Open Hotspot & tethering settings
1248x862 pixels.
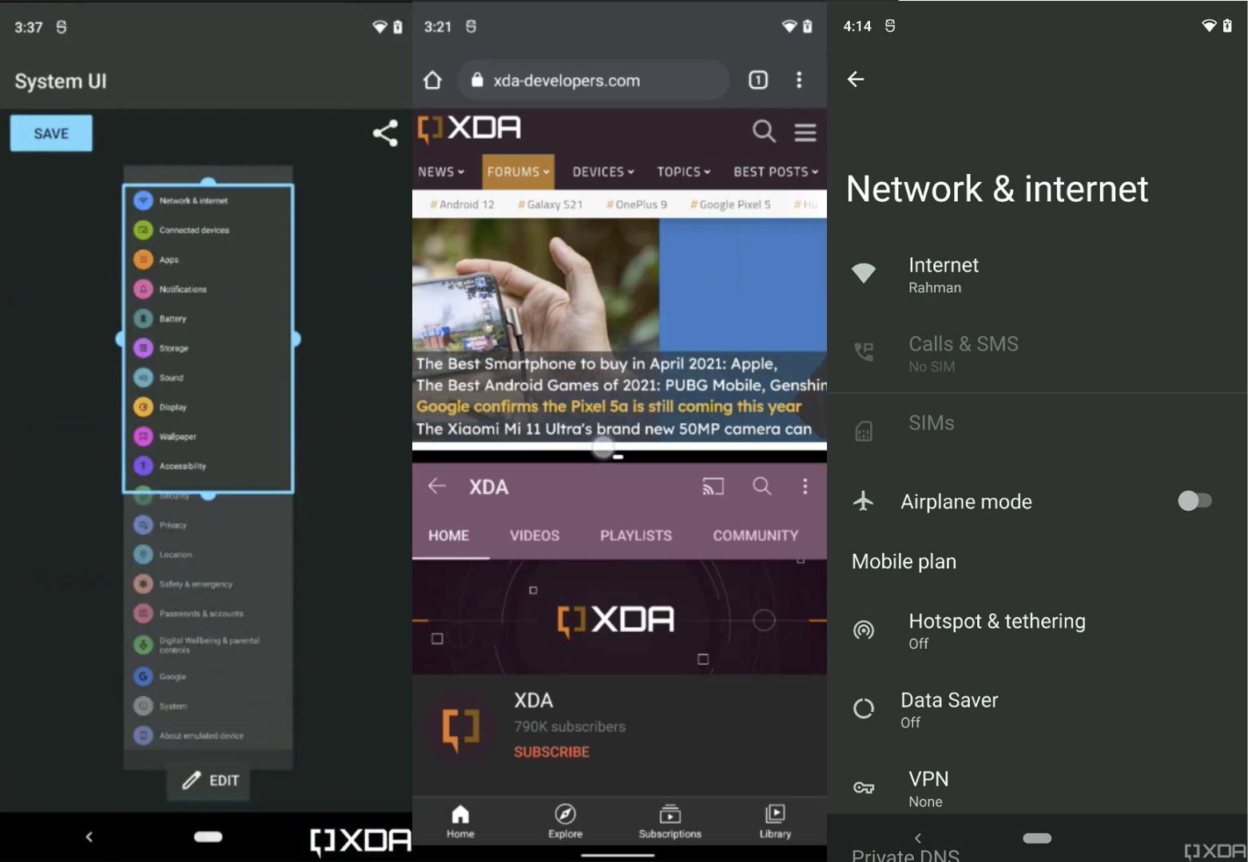(1037, 631)
